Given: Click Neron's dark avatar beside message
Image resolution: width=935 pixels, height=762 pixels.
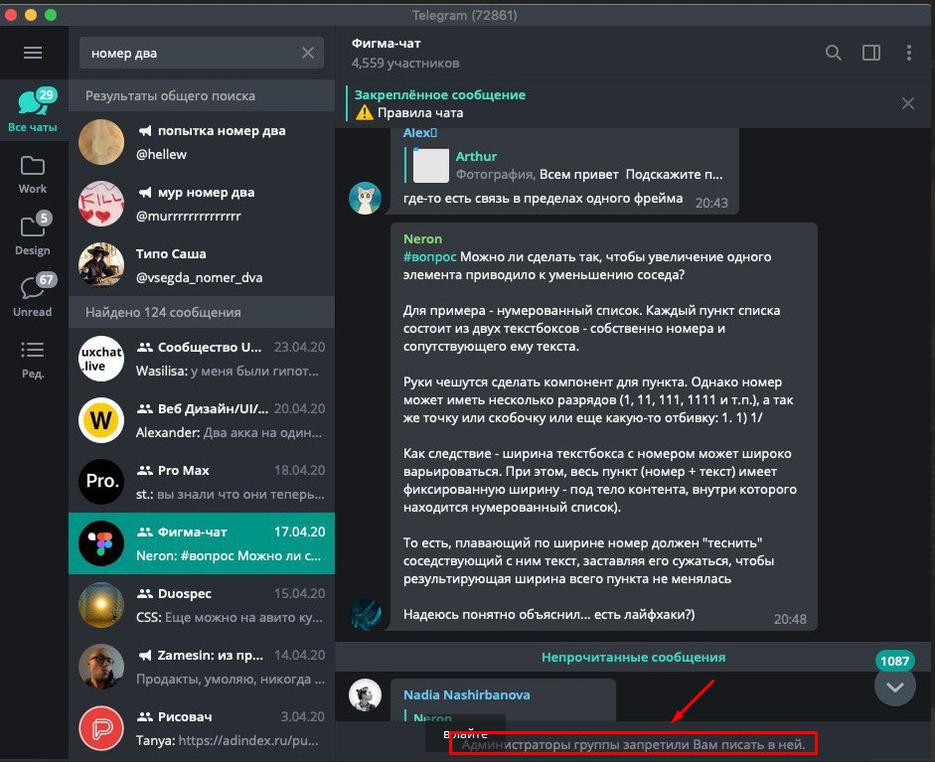Looking at the screenshot, I should [x=365, y=614].
